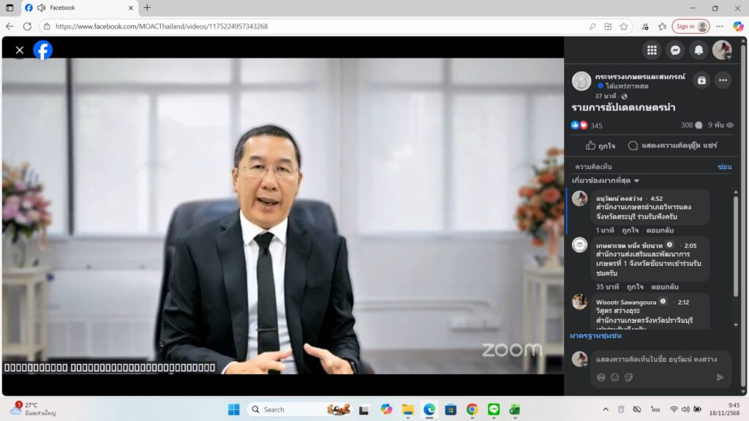Screen dimensions: 749x421
Task: Open the post's three-dot options menu
Action: tap(723, 80)
